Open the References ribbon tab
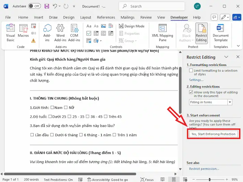Screen dimensions: 243x182 106,17
